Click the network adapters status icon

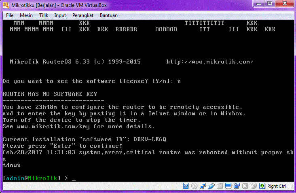click(x=203, y=186)
